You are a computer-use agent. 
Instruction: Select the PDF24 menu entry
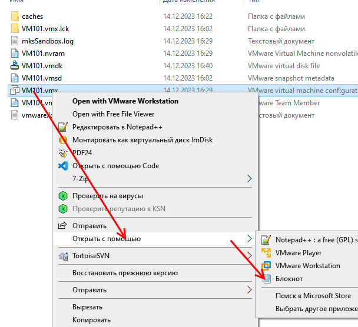82,153
